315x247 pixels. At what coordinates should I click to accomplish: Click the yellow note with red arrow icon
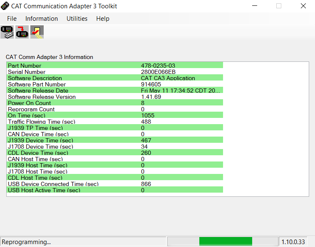pyautogui.click(x=37, y=32)
